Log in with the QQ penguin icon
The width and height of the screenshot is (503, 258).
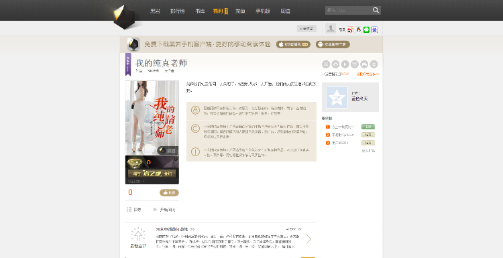(358, 29)
